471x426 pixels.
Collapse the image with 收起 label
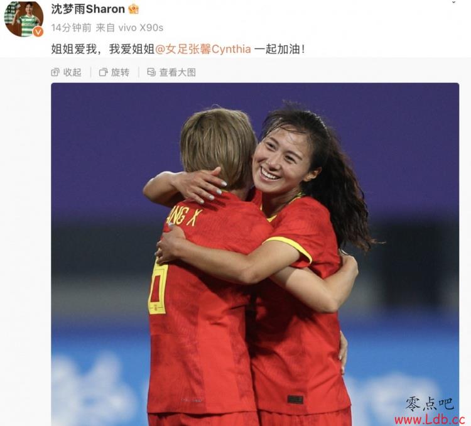[x=72, y=72]
